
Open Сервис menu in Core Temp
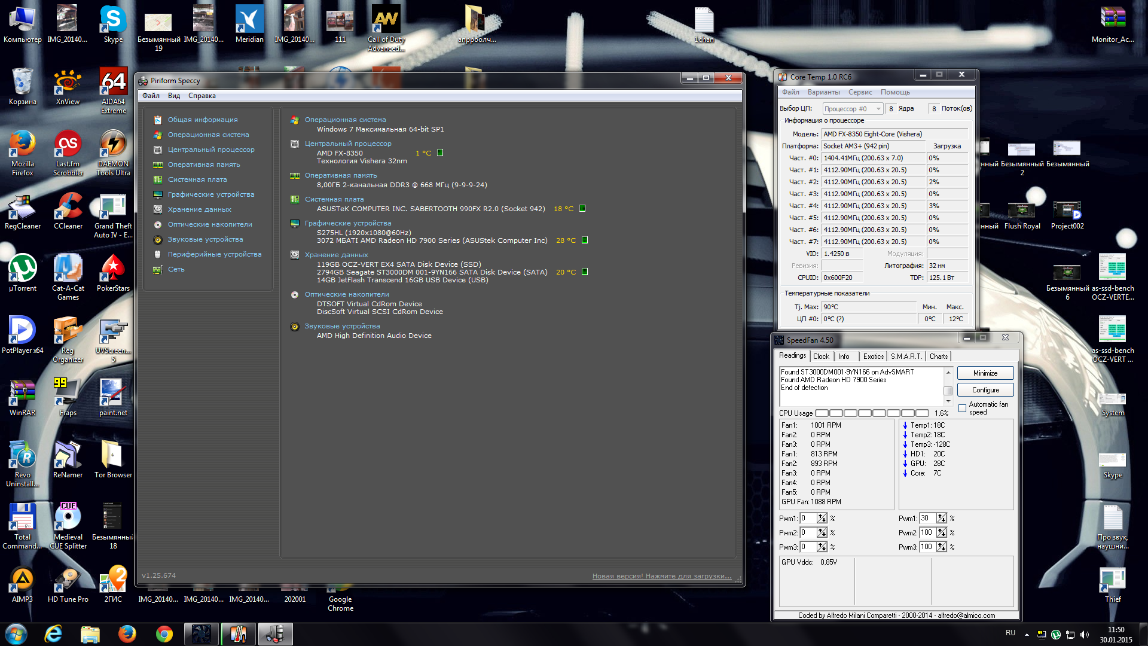click(860, 92)
